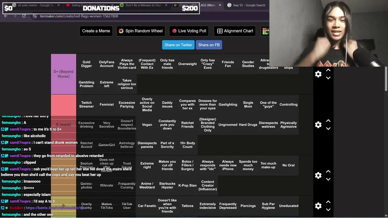Open the Alignment Chart button
This screenshot has width=388, height=218.
(235, 31)
